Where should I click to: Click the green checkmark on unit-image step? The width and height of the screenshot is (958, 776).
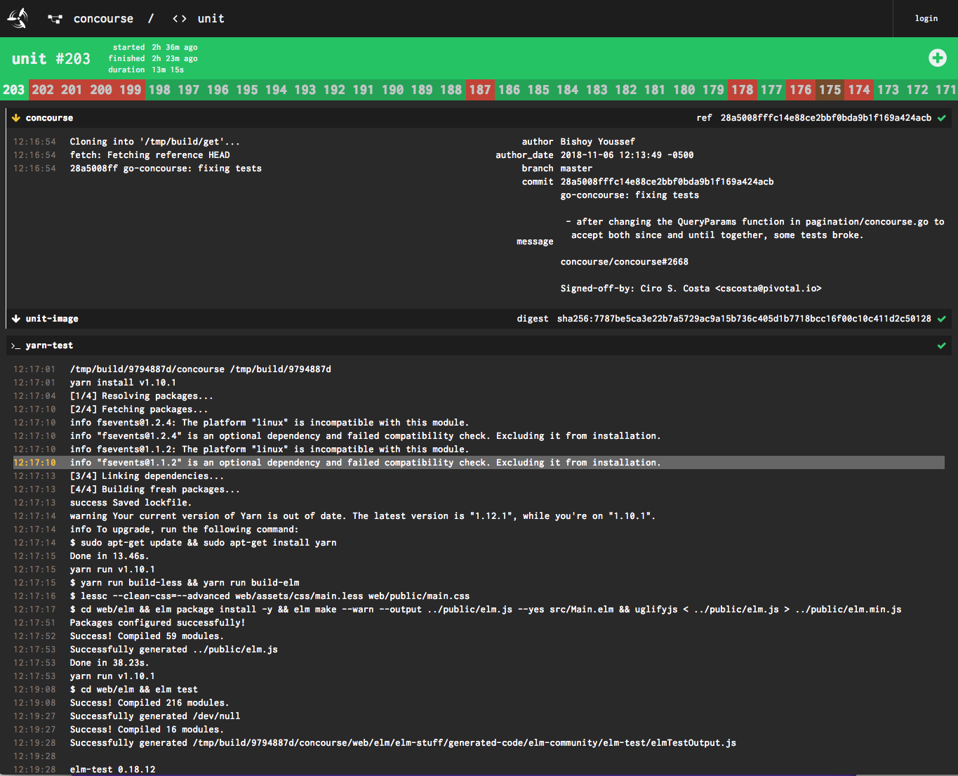pos(942,318)
